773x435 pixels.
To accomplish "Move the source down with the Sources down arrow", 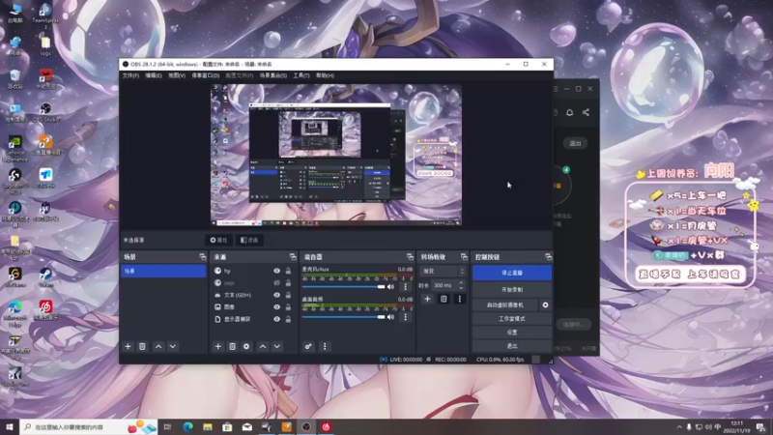I will point(277,347).
